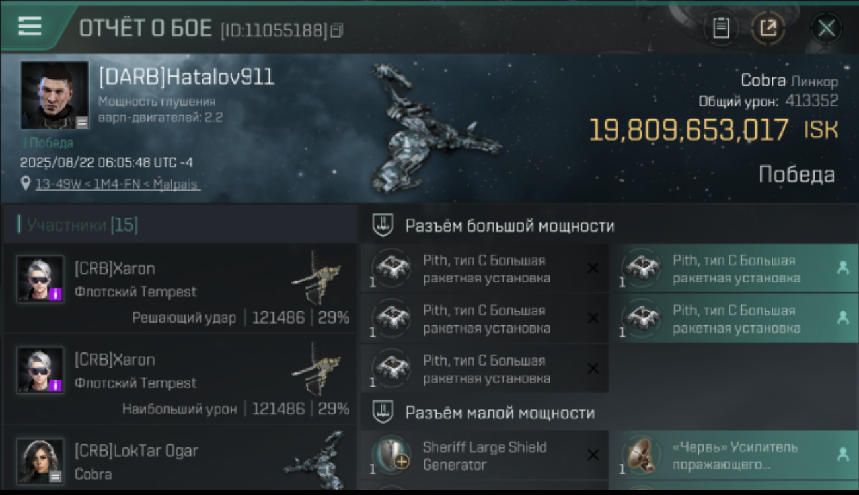
Task: Click Hatalov911 pilot portrait
Action: [x=55, y=96]
